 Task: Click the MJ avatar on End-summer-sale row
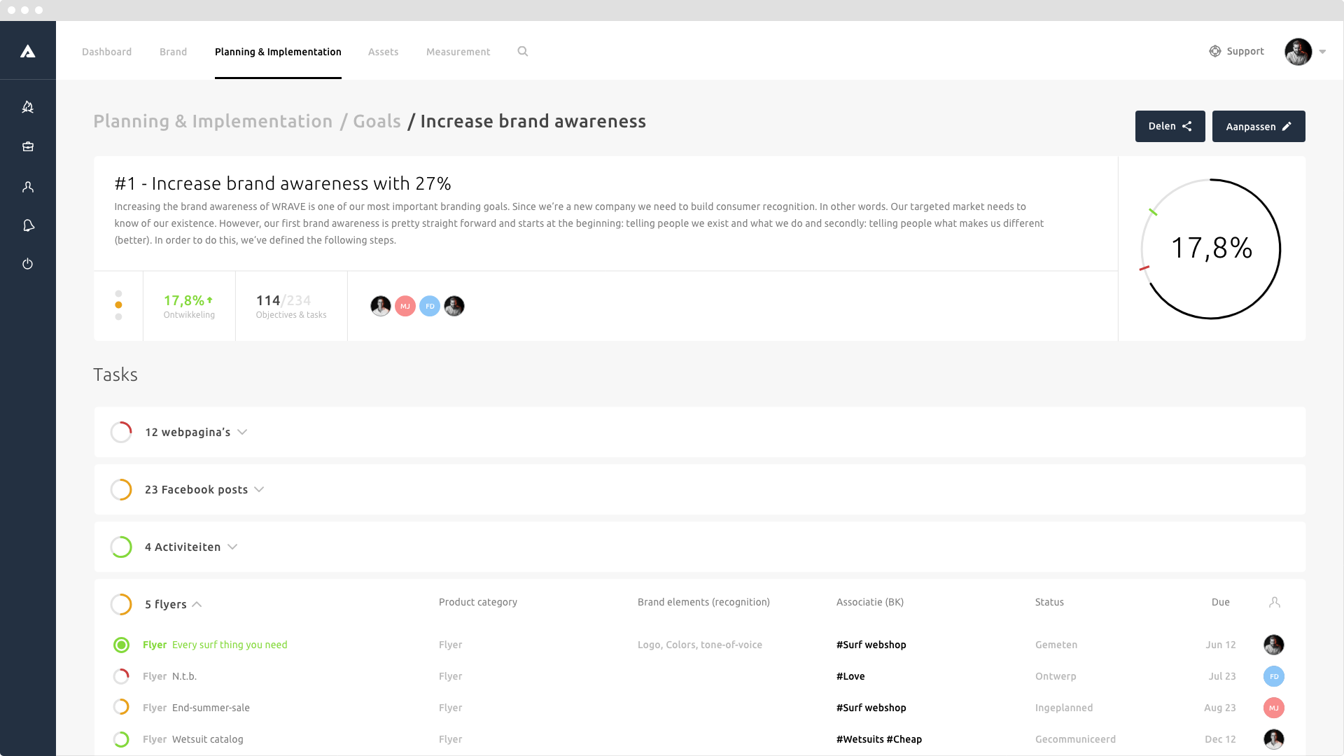pyautogui.click(x=1274, y=708)
